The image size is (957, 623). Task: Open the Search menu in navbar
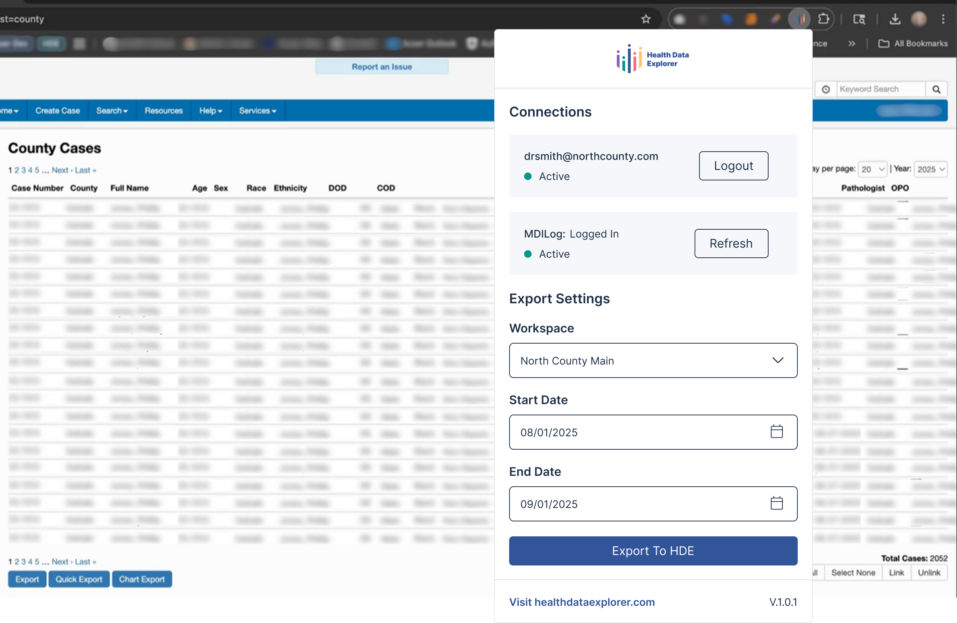112,111
